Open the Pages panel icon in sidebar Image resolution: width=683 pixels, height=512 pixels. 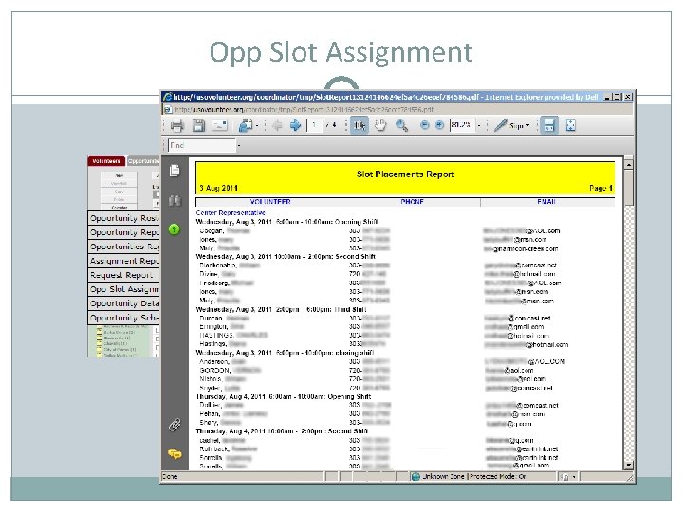point(175,171)
